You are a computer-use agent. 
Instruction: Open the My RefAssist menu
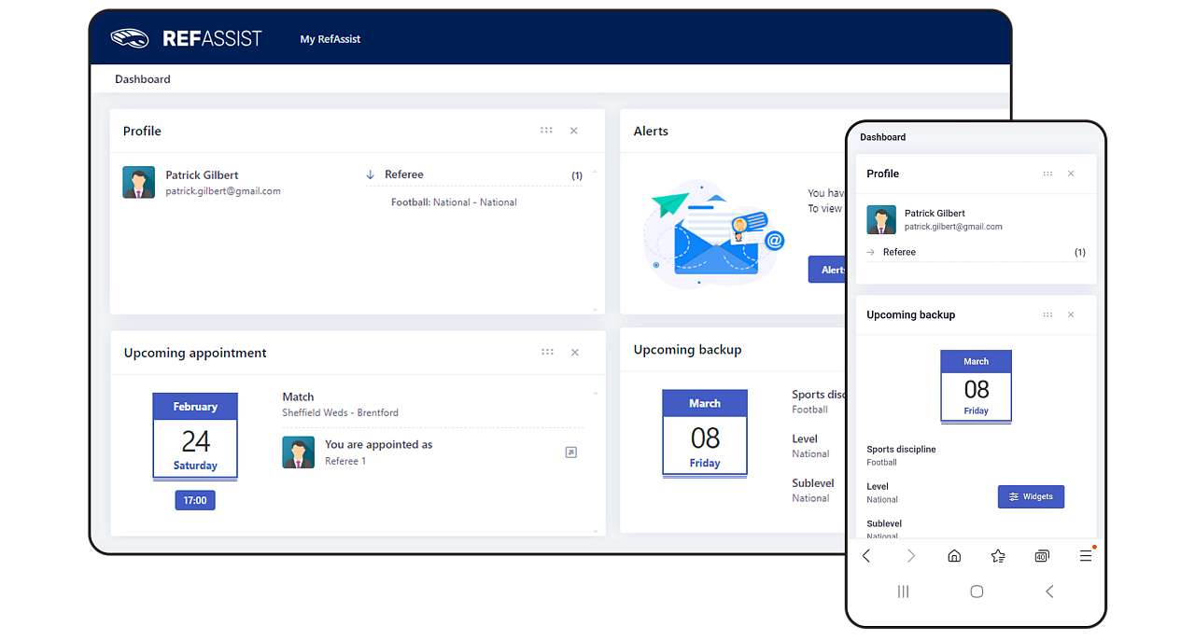point(330,39)
